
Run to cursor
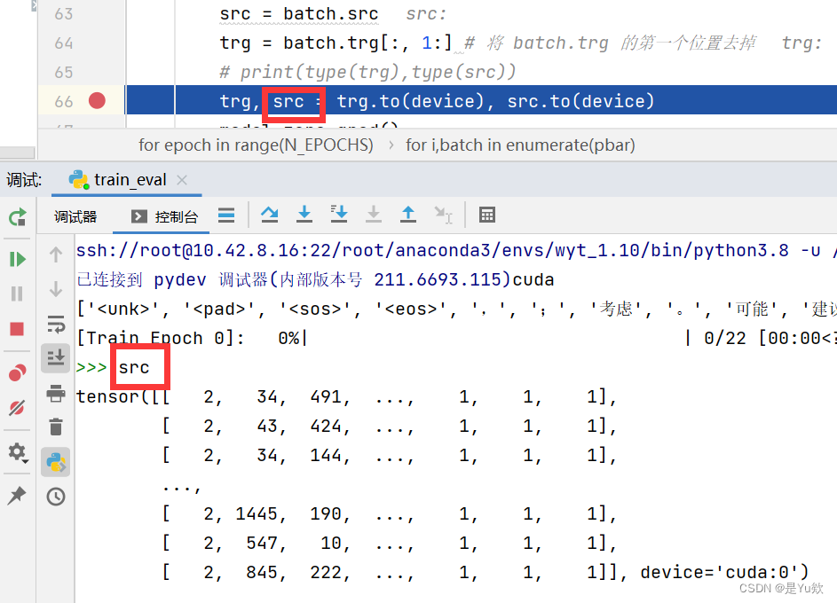pos(443,215)
